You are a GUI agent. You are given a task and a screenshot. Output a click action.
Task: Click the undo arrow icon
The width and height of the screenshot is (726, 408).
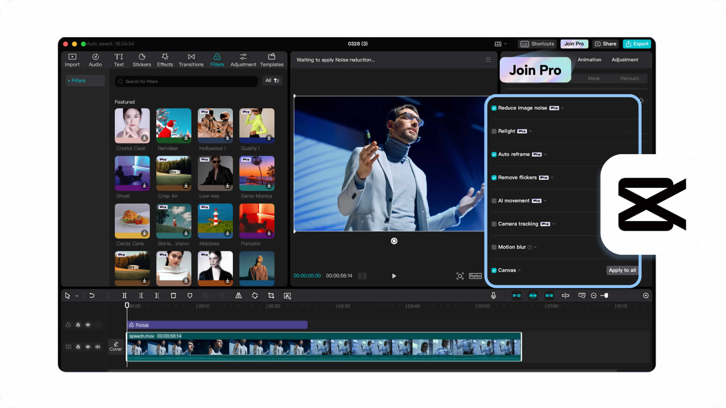coord(92,296)
